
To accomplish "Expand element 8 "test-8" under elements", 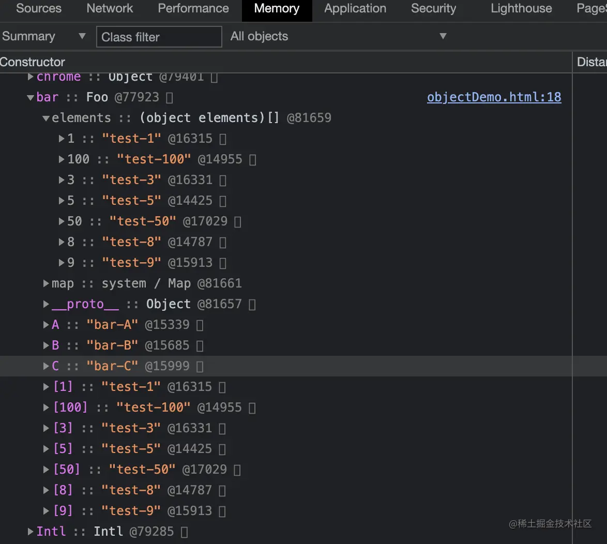I will (x=61, y=242).
